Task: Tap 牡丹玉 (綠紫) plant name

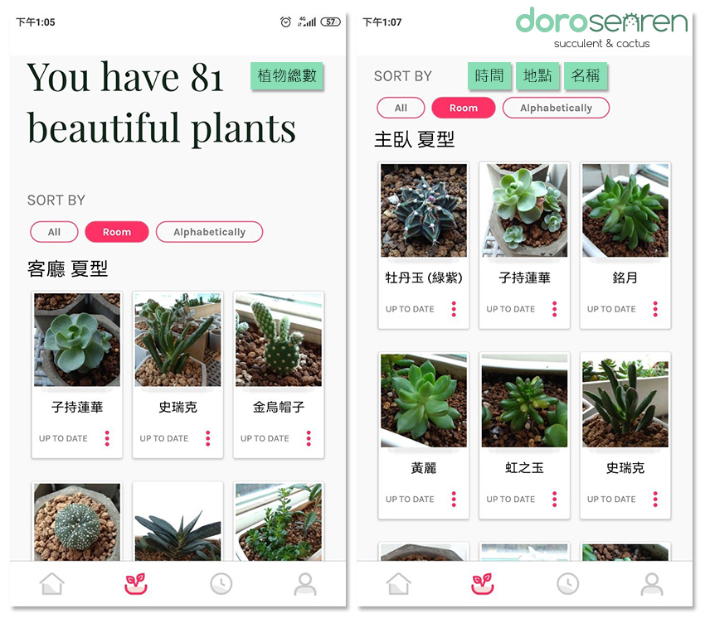Action: 424,278
